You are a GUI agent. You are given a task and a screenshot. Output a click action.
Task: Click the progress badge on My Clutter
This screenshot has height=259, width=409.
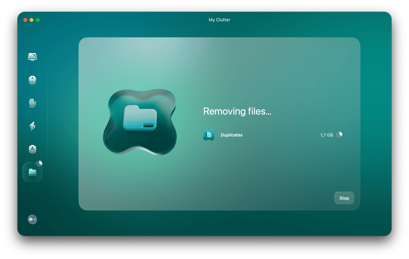pyautogui.click(x=39, y=164)
